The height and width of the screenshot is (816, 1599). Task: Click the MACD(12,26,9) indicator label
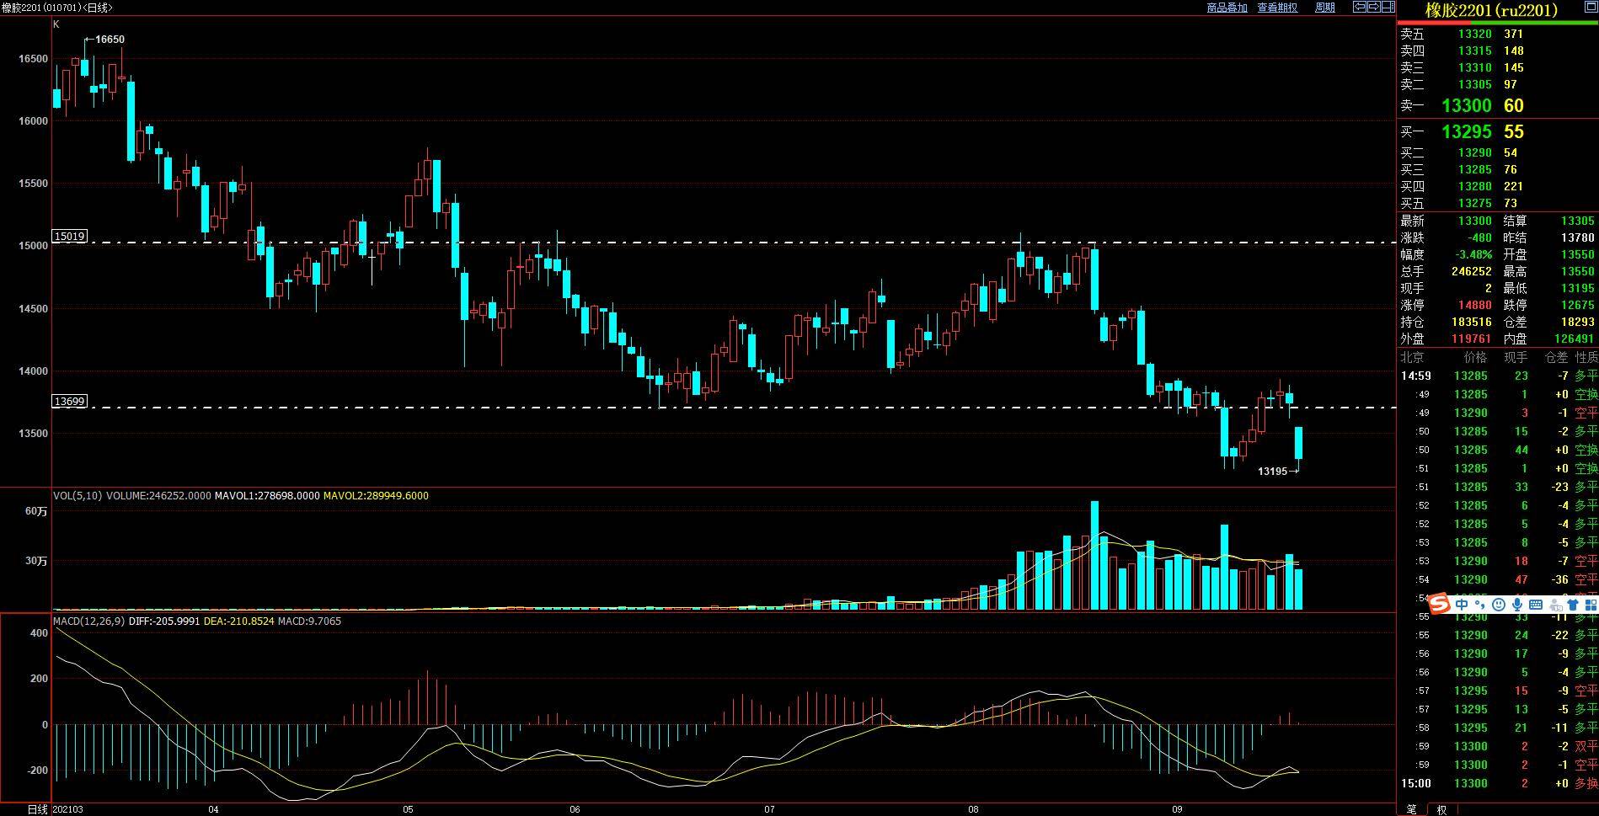pos(89,621)
